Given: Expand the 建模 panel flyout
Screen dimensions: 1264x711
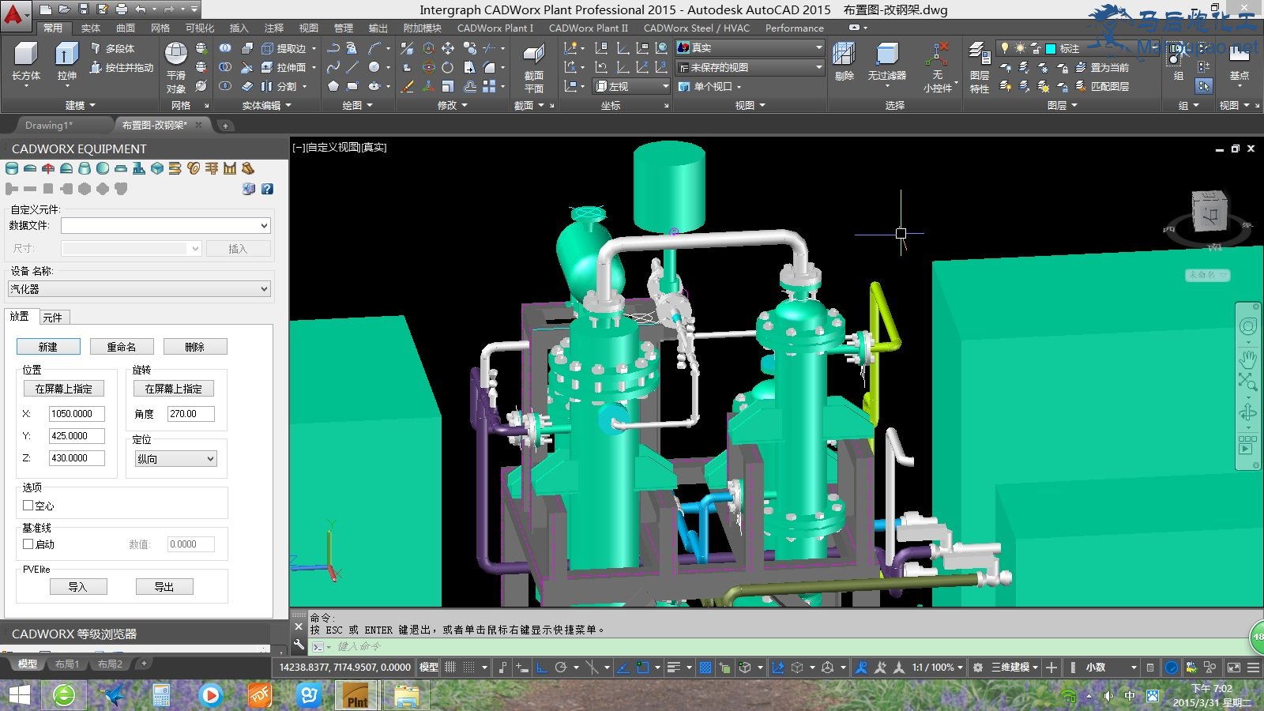Looking at the screenshot, I should point(79,105).
